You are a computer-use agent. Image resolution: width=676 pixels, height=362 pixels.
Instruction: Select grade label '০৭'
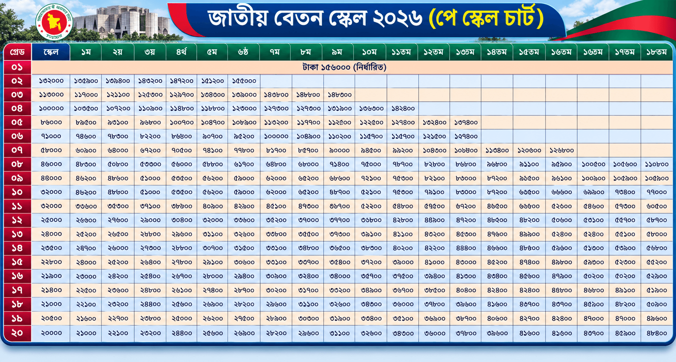(17, 150)
